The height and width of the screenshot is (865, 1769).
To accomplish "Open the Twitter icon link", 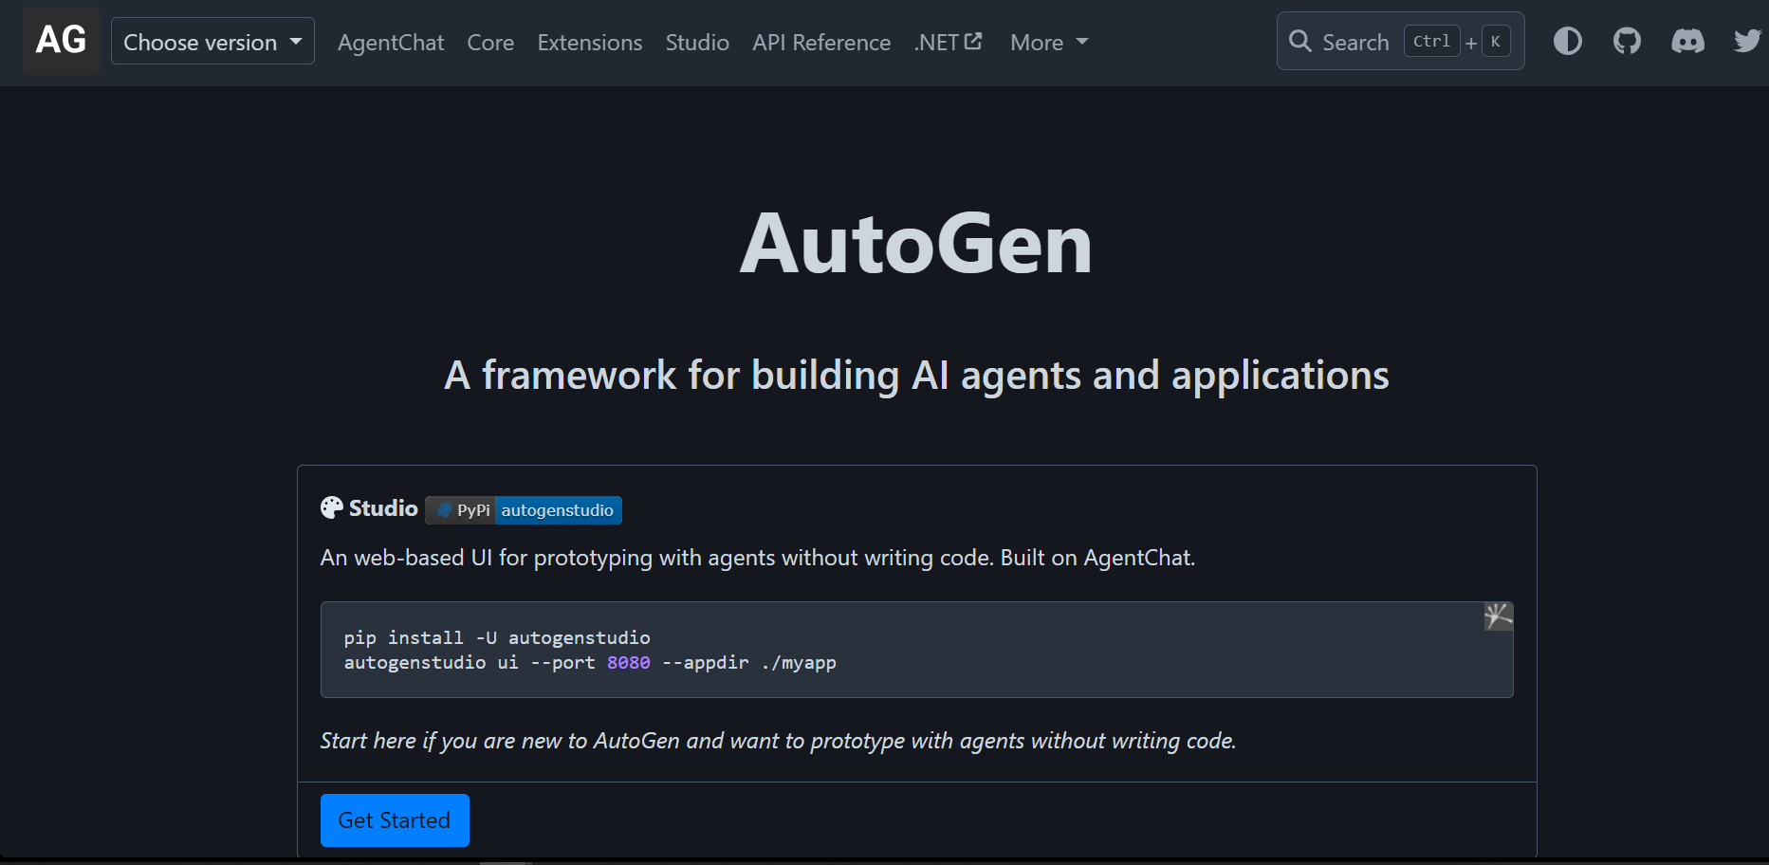I will (x=1746, y=42).
